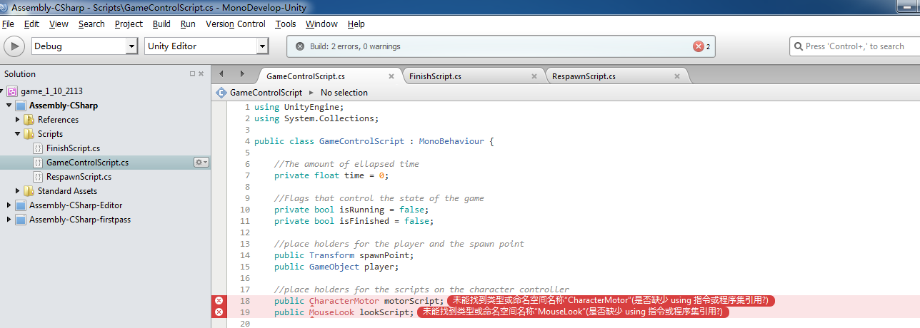Click the CharacterMotor error message bubble
Image resolution: width=920 pixels, height=328 pixels.
[x=611, y=301]
